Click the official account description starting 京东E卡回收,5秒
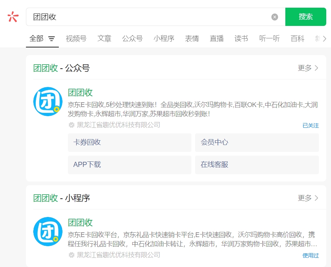Image resolution: width=331 pixels, height=267 pixels. (x=193, y=109)
